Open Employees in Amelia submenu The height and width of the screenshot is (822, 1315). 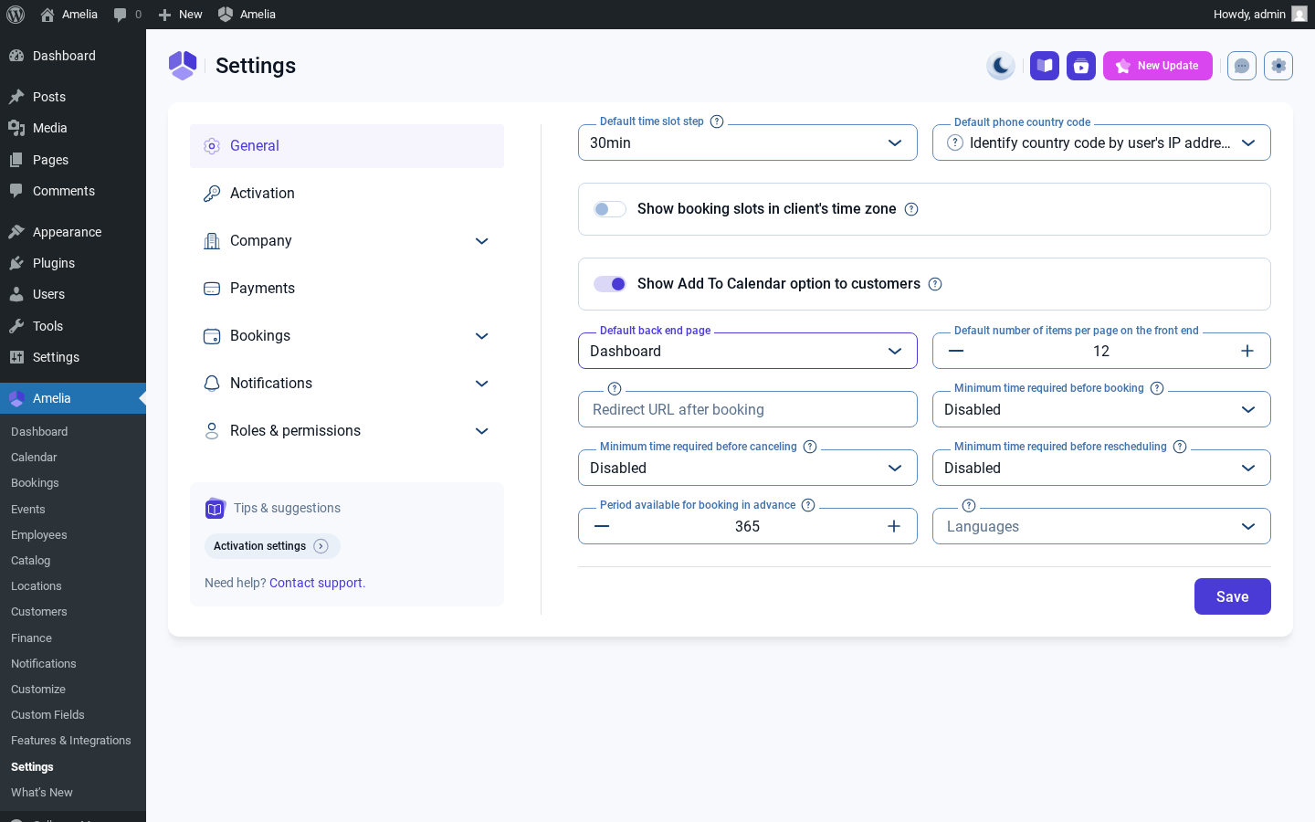pos(73,534)
